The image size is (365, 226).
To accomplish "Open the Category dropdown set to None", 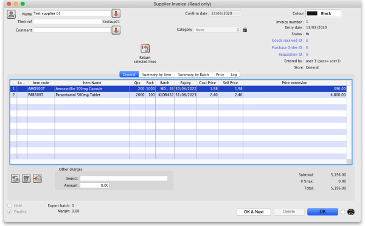I will (x=217, y=30).
